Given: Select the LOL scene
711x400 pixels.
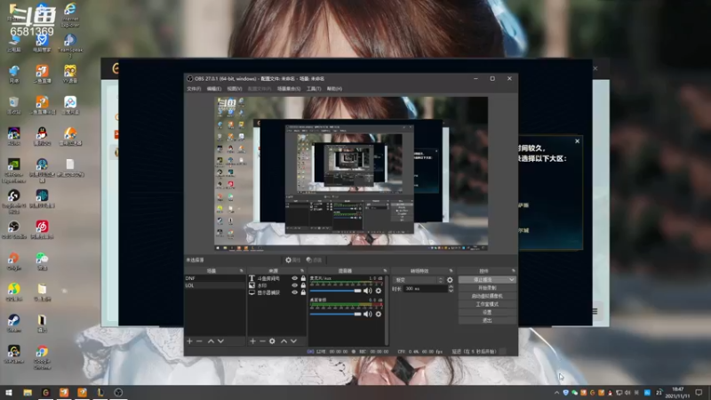Looking at the screenshot, I should tap(215, 285).
